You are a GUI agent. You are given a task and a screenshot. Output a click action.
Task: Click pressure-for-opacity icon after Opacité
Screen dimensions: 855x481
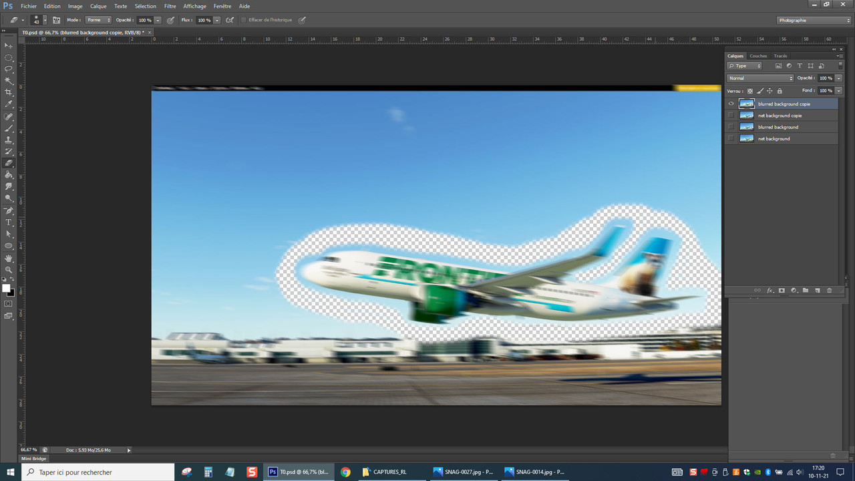coord(171,20)
